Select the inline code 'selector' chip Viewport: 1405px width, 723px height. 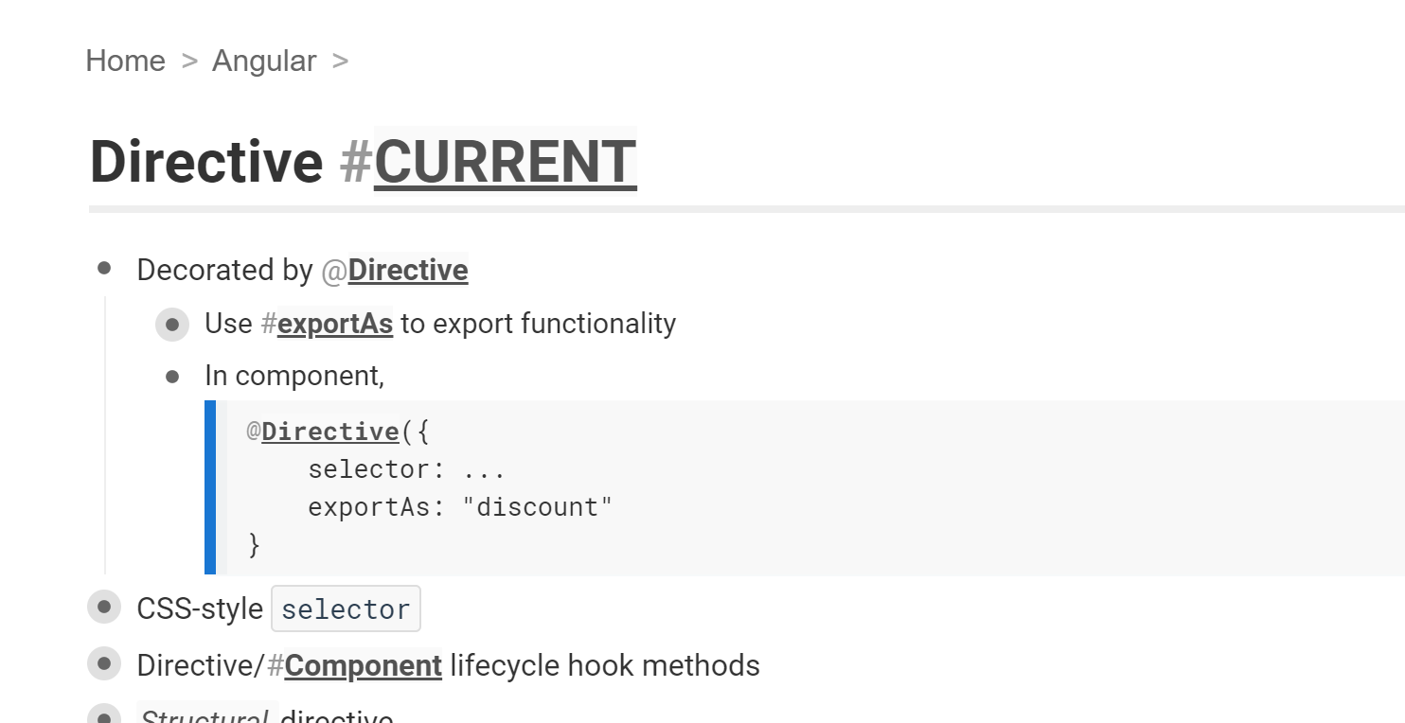pos(346,608)
